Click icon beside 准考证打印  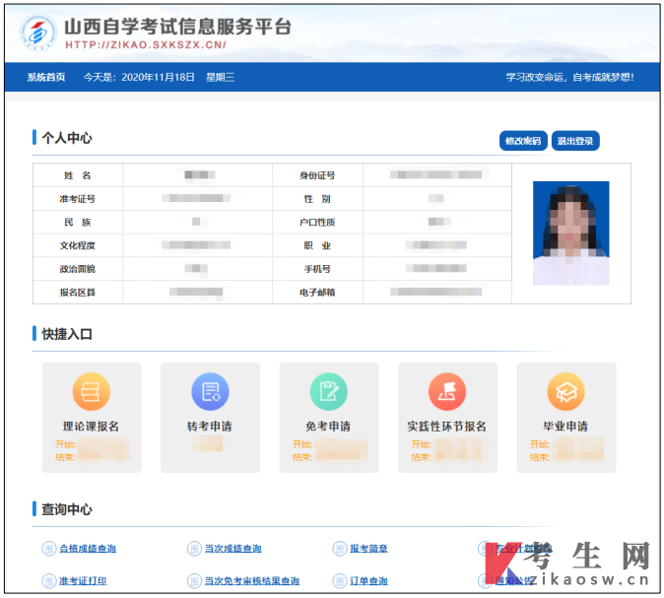pyautogui.click(x=49, y=580)
